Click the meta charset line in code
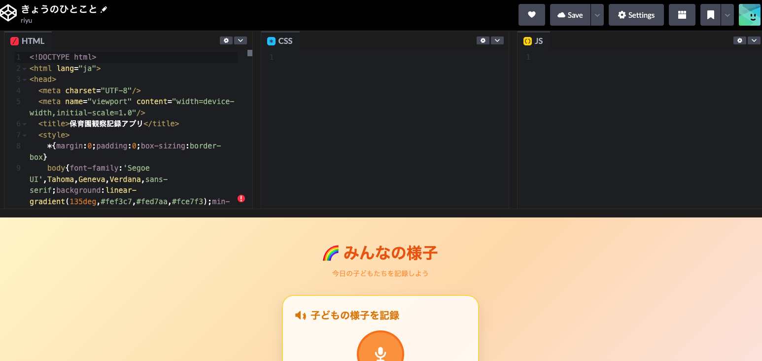 (90, 91)
